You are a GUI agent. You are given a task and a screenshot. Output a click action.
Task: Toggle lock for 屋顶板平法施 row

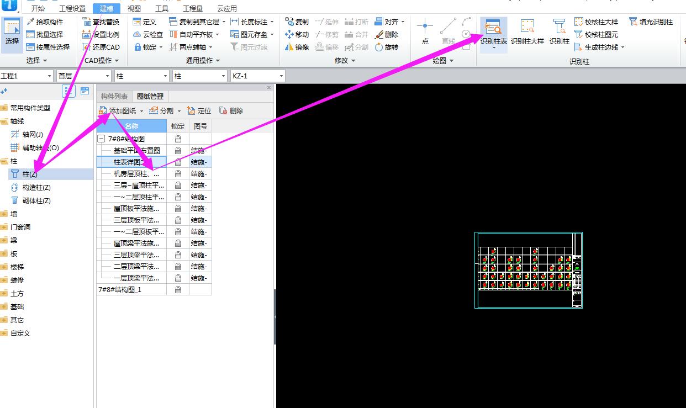click(178, 209)
